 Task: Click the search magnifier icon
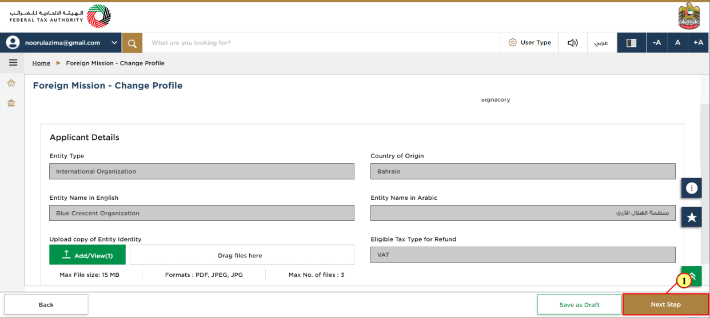pyautogui.click(x=132, y=43)
